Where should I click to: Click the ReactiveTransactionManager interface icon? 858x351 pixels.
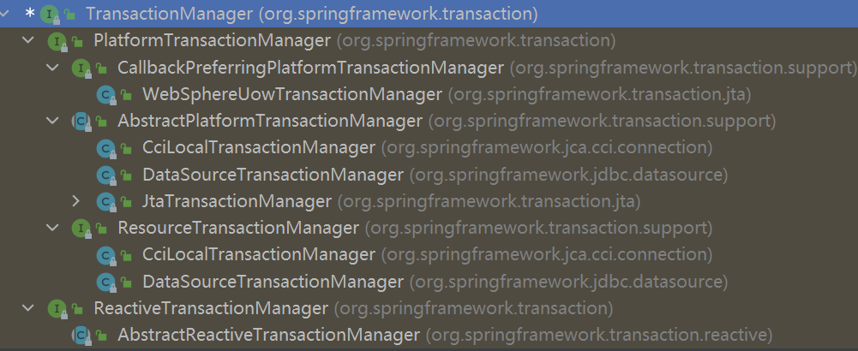pos(57,309)
